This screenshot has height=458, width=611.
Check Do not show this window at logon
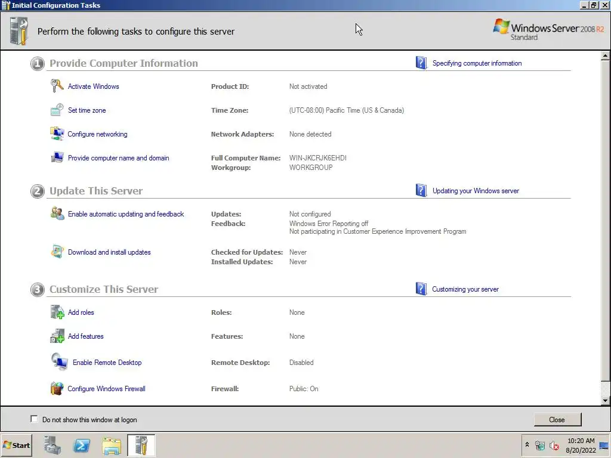click(34, 419)
